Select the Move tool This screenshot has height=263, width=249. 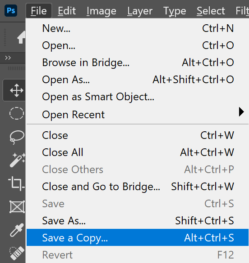pyautogui.click(x=17, y=90)
